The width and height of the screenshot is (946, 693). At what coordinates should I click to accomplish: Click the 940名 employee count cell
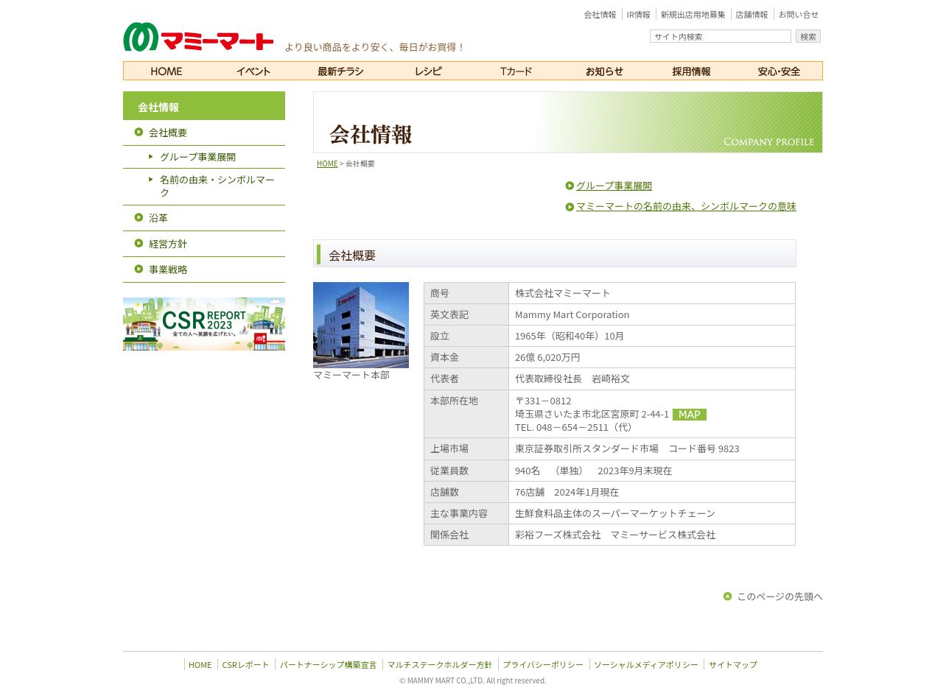[x=652, y=471]
